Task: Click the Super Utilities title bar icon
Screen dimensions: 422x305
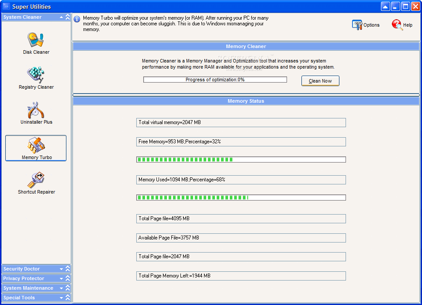Action: (6, 6)
